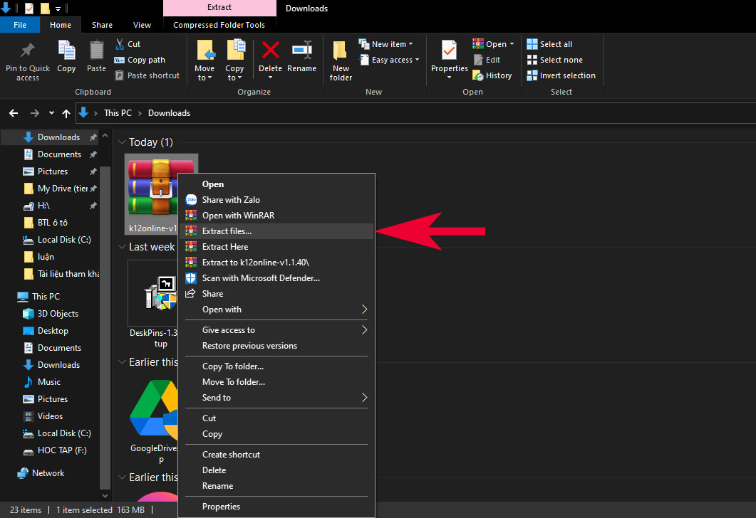
Task: Open Properties from the ribbon
Action: 449,58
